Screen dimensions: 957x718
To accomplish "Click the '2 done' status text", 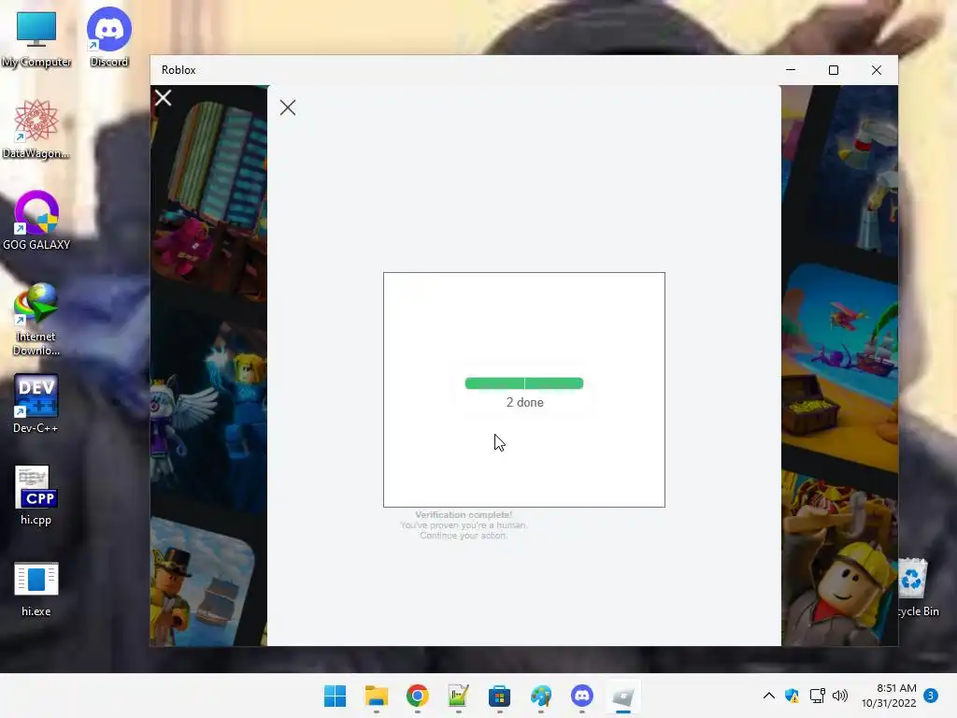I will (525, 402).
